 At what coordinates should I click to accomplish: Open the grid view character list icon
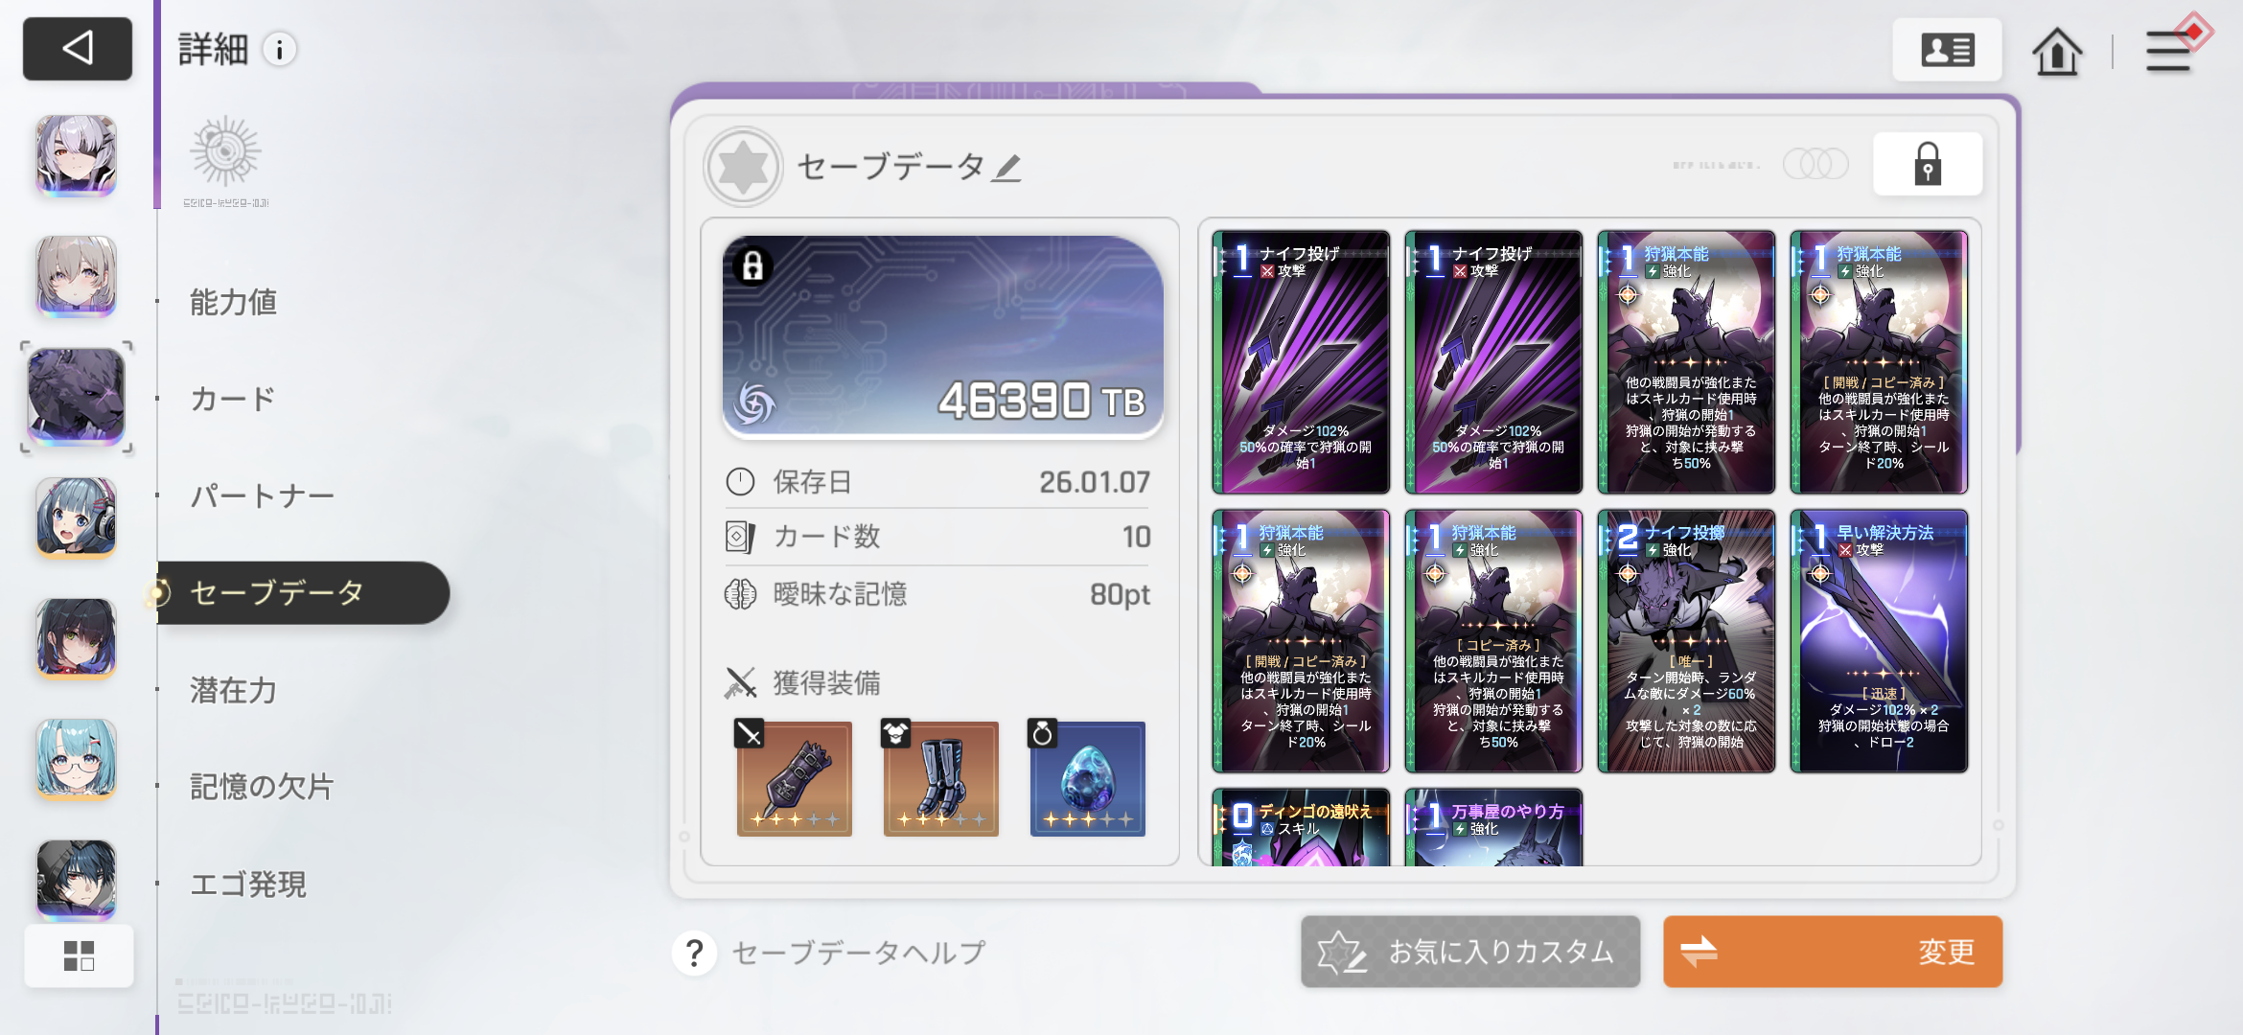(x=79, y=955)
